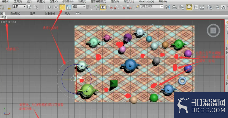Image resolution: width=228 pixels, height=118 pixels.
Task: Switch to the 选择 ribbon tab
Action: point(32,14)
